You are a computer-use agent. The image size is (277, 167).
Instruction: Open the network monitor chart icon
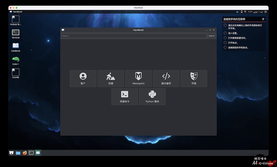tap(237, 12)
